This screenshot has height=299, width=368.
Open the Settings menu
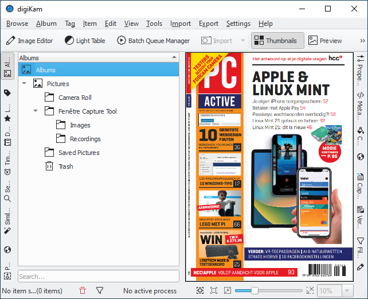click(238, 24)
